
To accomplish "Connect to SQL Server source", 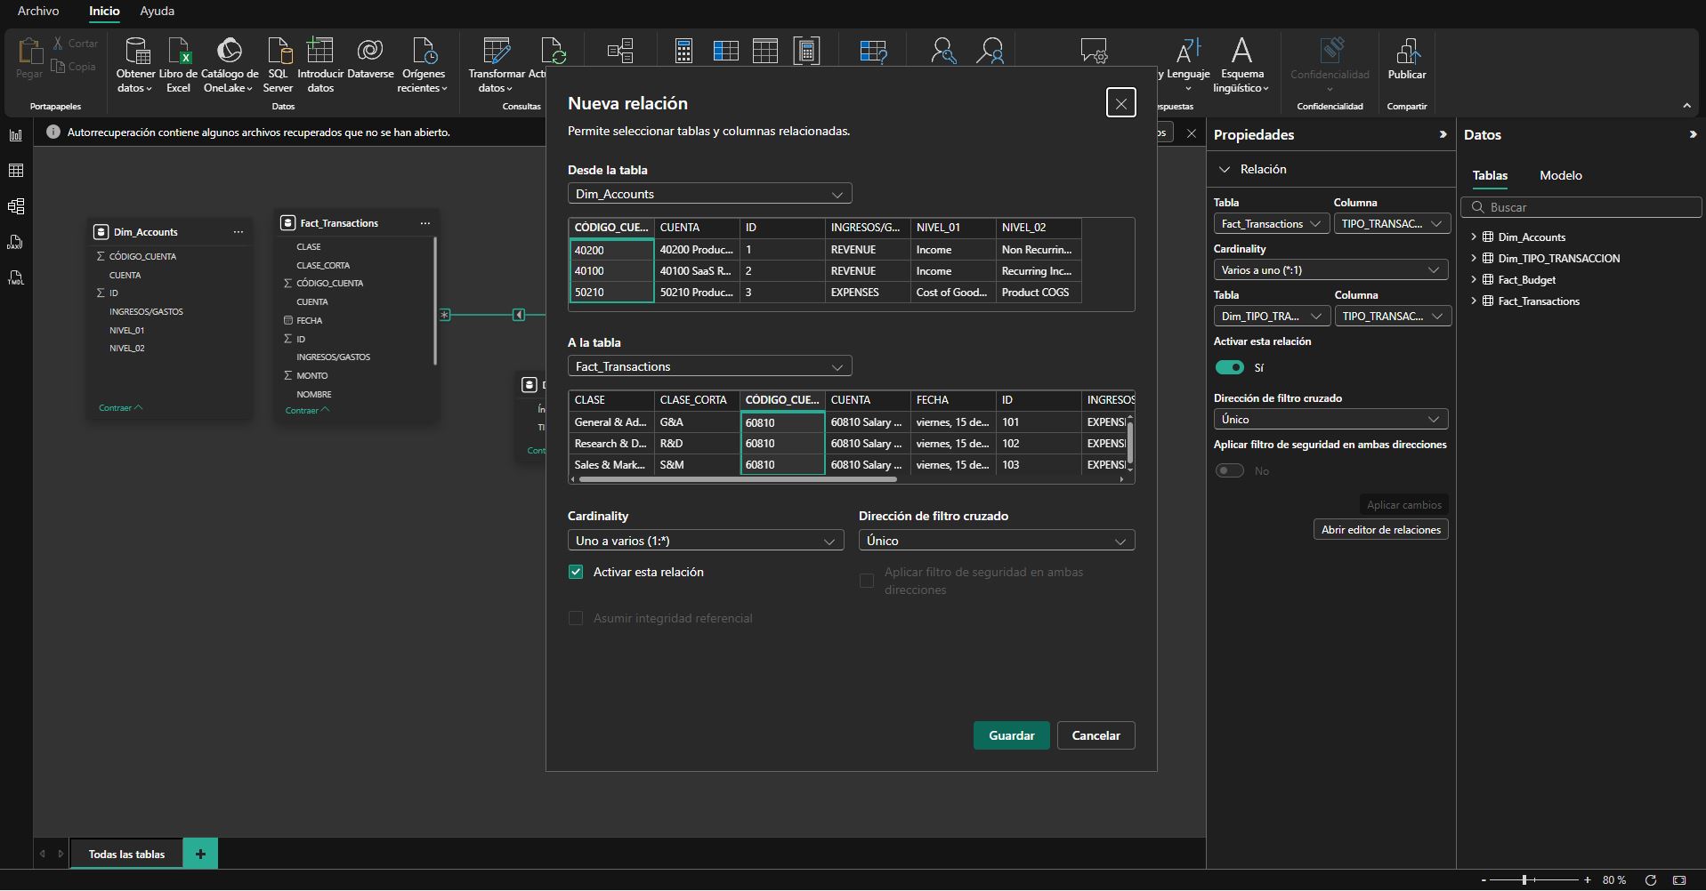I will tap(278, 66).
